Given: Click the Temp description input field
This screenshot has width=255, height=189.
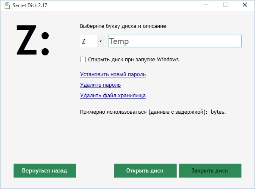Looking at the screenshot, I should click(x=175, y=41).
